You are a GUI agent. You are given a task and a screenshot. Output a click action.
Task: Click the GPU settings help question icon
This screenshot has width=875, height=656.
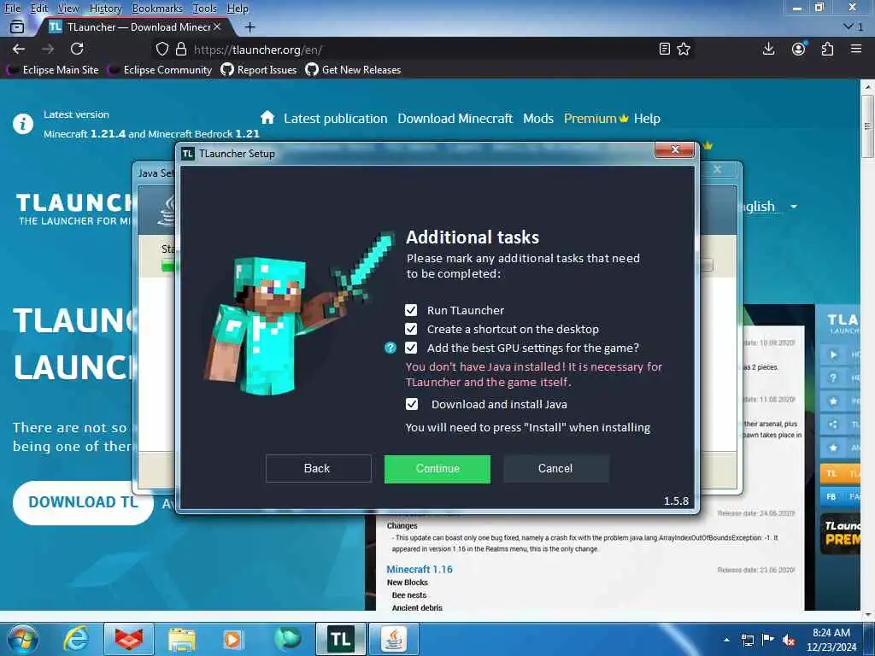tap(390, 348)
